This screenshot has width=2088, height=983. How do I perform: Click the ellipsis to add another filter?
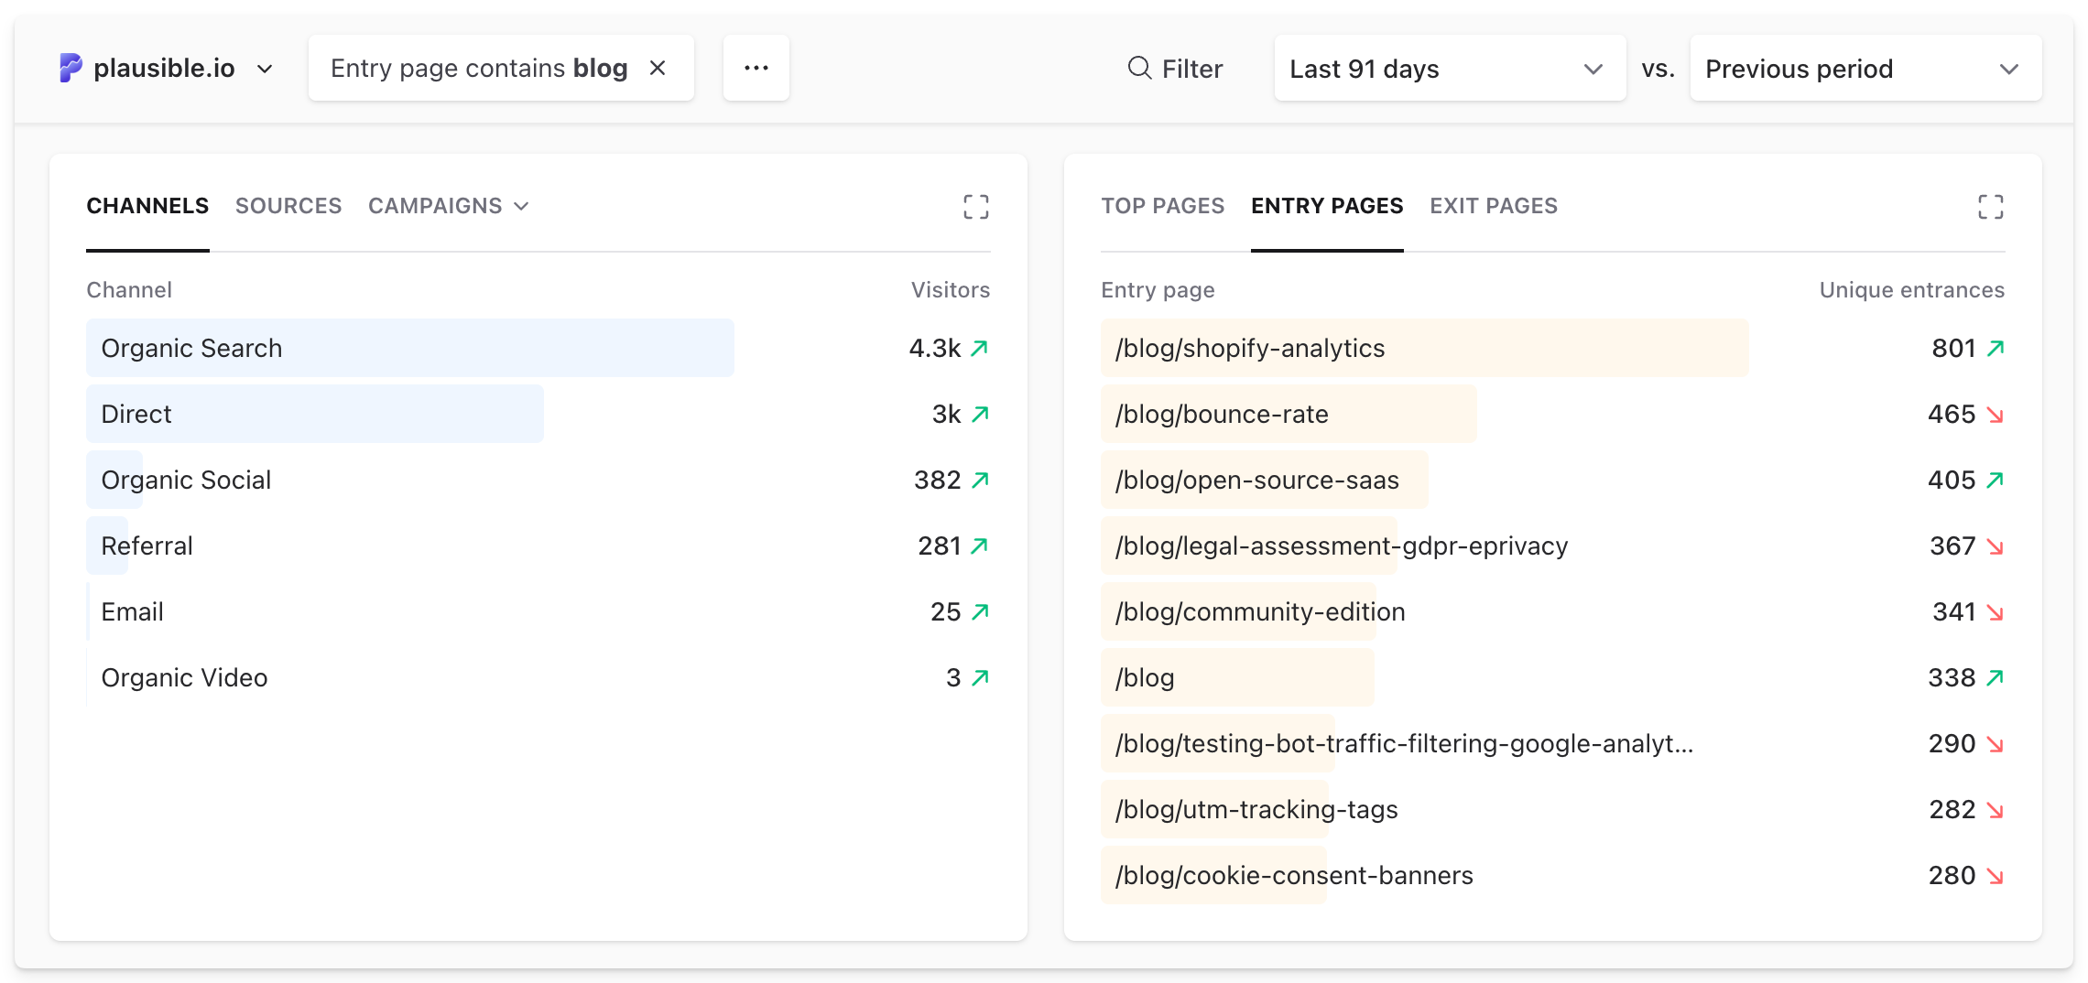pos(756,67)
